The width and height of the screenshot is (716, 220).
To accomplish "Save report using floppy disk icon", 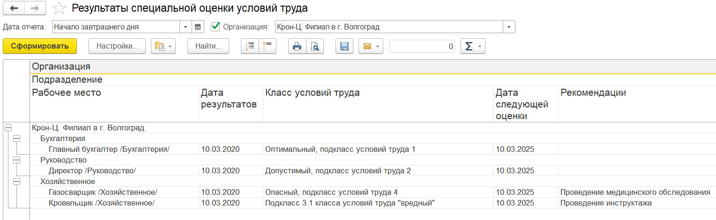I will coord(344,46).
